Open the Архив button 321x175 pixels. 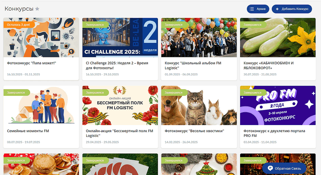point(258,9)
